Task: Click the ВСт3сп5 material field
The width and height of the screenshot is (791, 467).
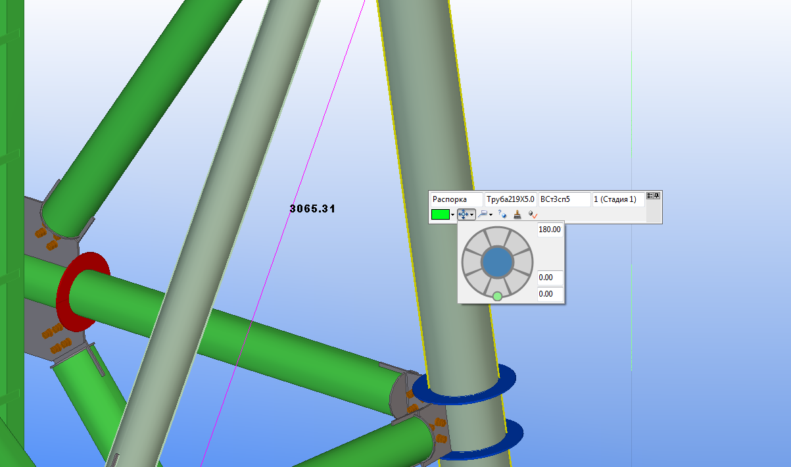Action: pyautogui.click(x=563, y=199)
